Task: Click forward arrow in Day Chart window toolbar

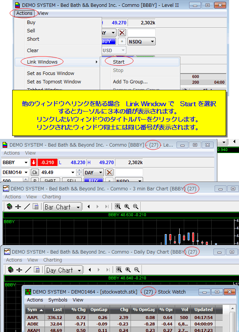Action: pyautogui.click(x=99, y=270)
